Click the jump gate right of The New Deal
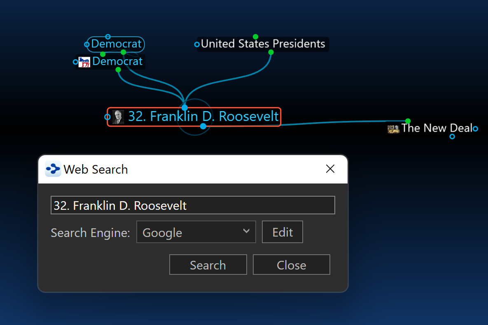This screenshot has width=488, height=325. (x=475, y=128)
